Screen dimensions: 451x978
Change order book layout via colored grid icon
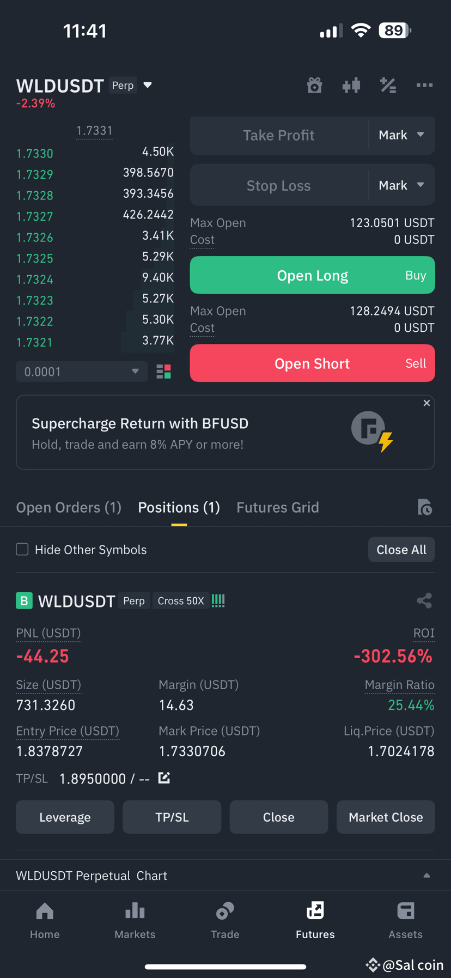coord(163,371)
